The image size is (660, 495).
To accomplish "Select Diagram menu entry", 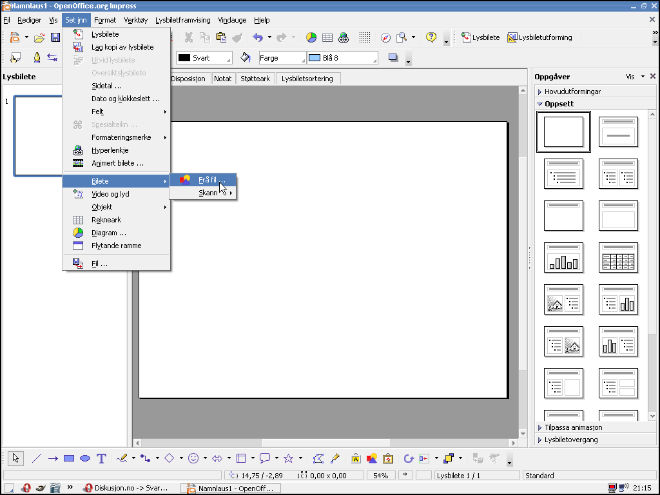I will click(x=116, y=233).
